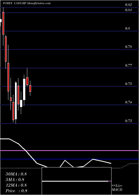Click the 5MA : 0.8 readout
Screen dimensions: 139x195
coord(15,180)
